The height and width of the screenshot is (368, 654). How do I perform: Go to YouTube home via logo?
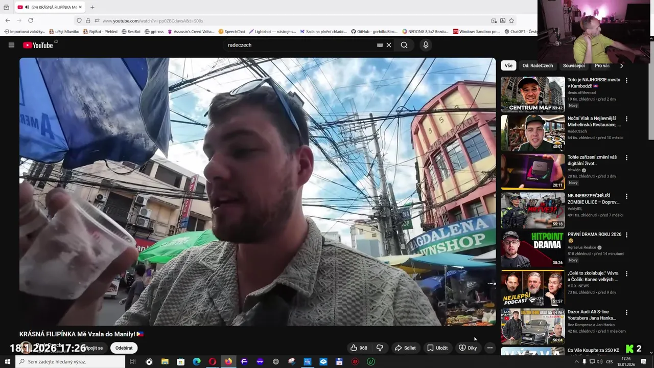pyautogui.click(x=38, y=45)
